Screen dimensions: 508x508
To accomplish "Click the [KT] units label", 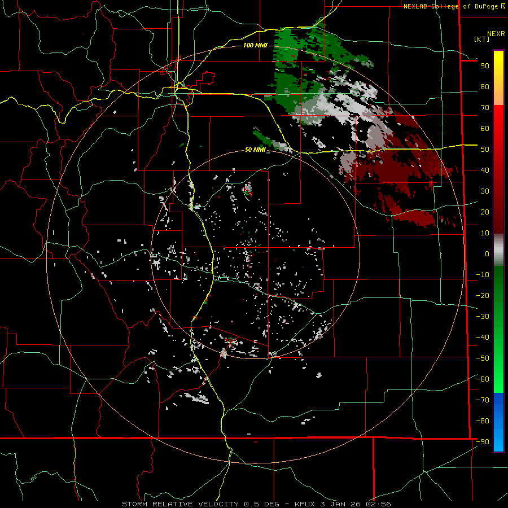I will (x=482, y=39).
